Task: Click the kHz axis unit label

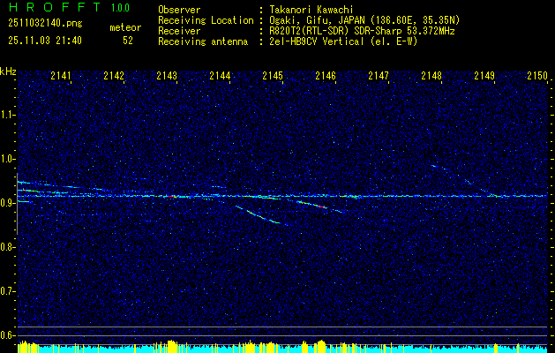Action: [x=8, y=71]
